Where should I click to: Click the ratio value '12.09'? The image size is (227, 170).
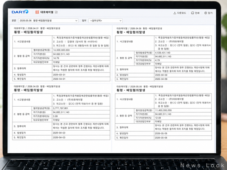pos(158,118)
